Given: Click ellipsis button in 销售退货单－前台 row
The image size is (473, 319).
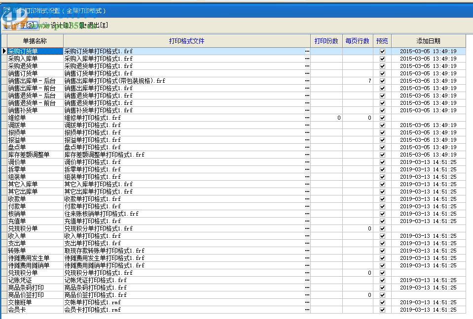Looking at the screenshot, I should 307,103.
